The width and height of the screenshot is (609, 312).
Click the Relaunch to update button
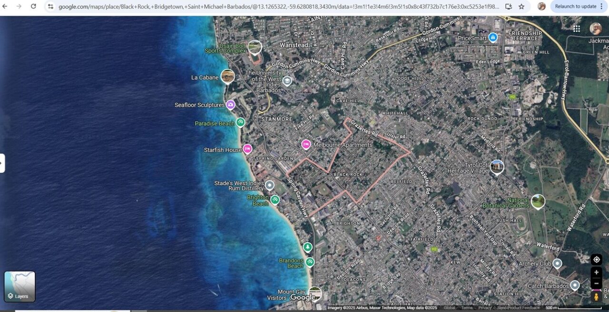(x=575, y=6)
